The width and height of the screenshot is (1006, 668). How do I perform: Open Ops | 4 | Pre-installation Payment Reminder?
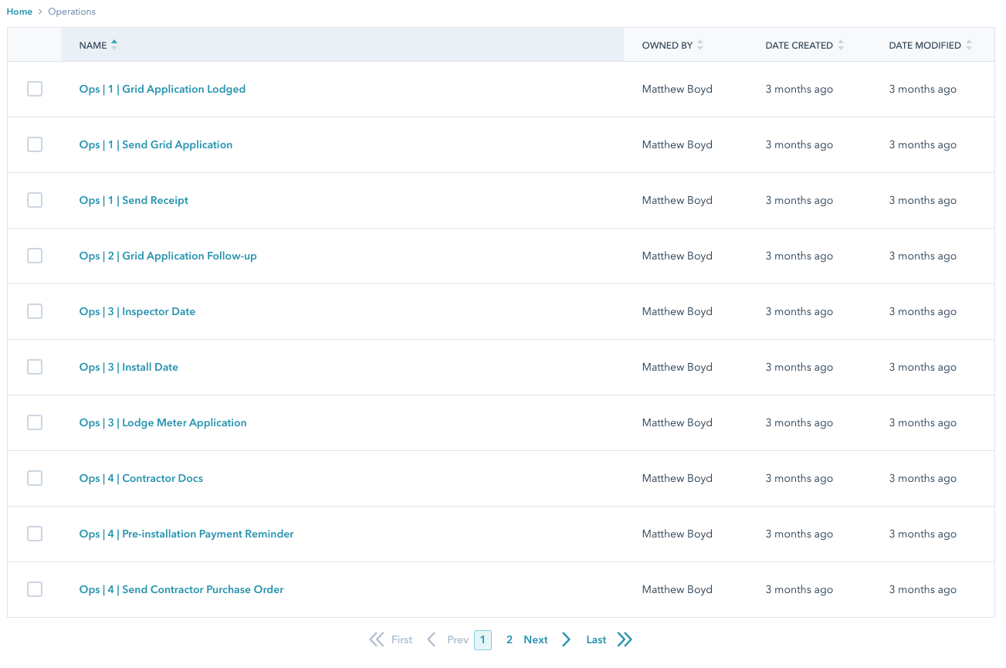click(x=186, y=534)
